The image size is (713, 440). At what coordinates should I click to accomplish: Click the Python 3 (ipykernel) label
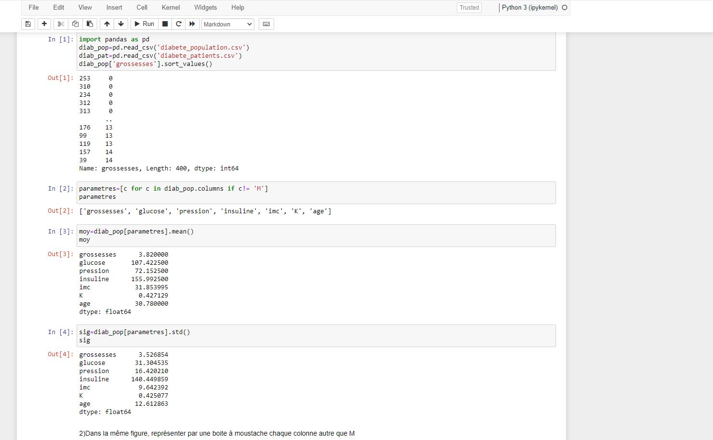click(x=530, y=8)
